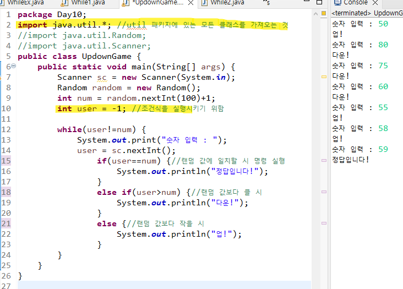Click console input value 58
The image size is (403, 289).
[383, 128]
